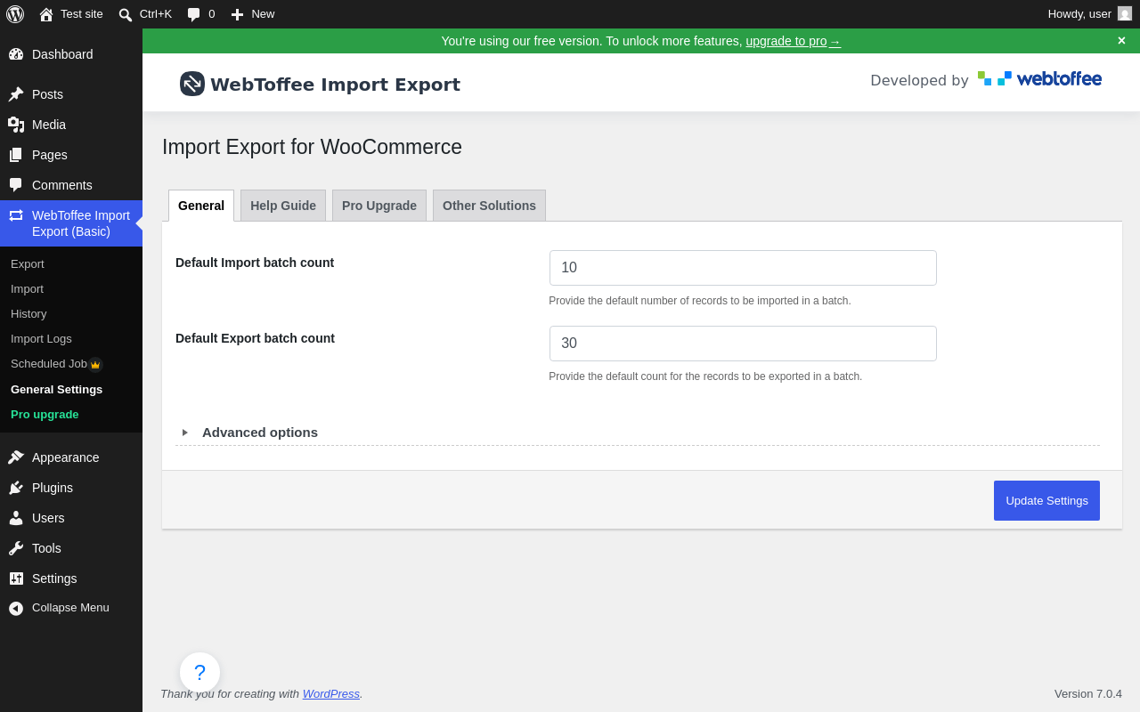Open user avatar next to Howdy, user
The width and height of the screenshot is (1140, 712).
click(1125, 13)
